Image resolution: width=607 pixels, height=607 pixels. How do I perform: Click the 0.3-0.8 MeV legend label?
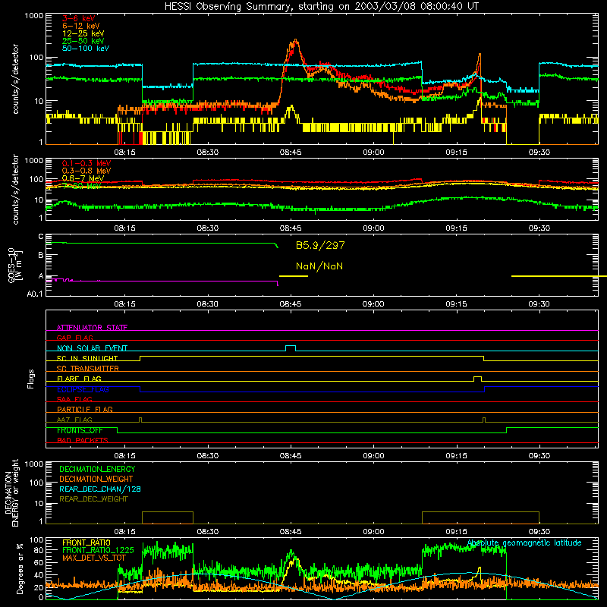(x=86, y=171)
